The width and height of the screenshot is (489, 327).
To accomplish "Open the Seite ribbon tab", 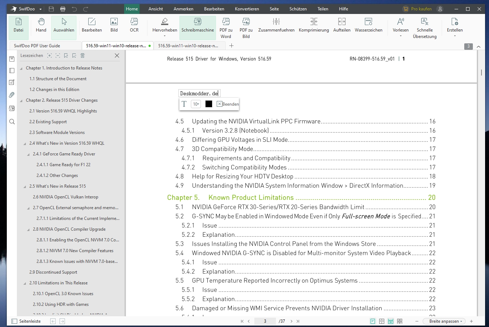I will (274, 9).
